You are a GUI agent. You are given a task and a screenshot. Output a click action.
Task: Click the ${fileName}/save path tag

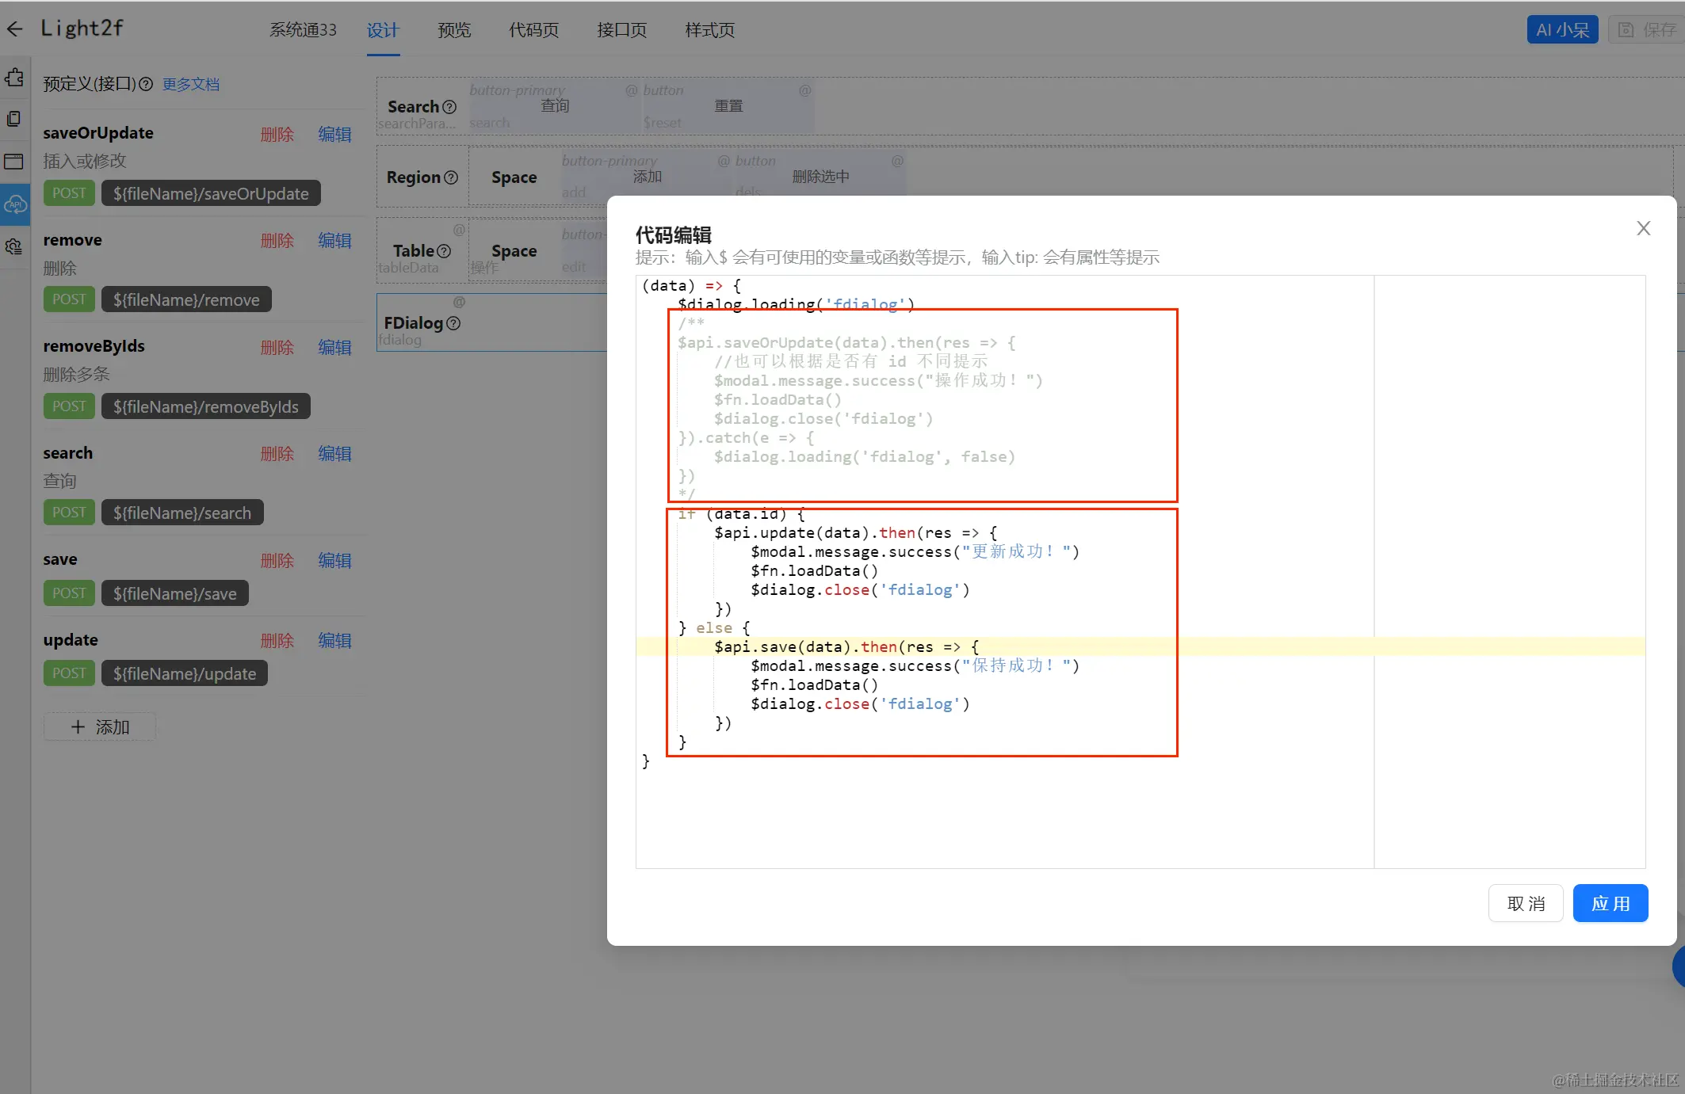[x=175, y=593]
